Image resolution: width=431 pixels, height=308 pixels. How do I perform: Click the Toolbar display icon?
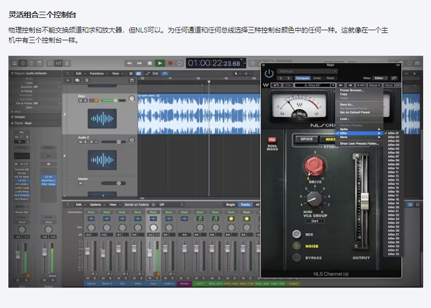(x=40, y=63)
